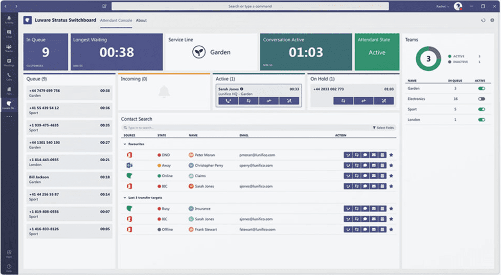Open Calls in the Teams sidebar
The image size is (501, 275).
9,76
